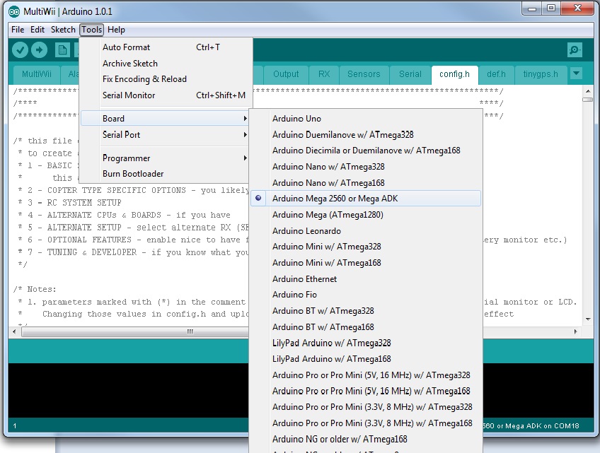Open the Edit menu
The height and width of the screenshot is (453, 600).
37,30
